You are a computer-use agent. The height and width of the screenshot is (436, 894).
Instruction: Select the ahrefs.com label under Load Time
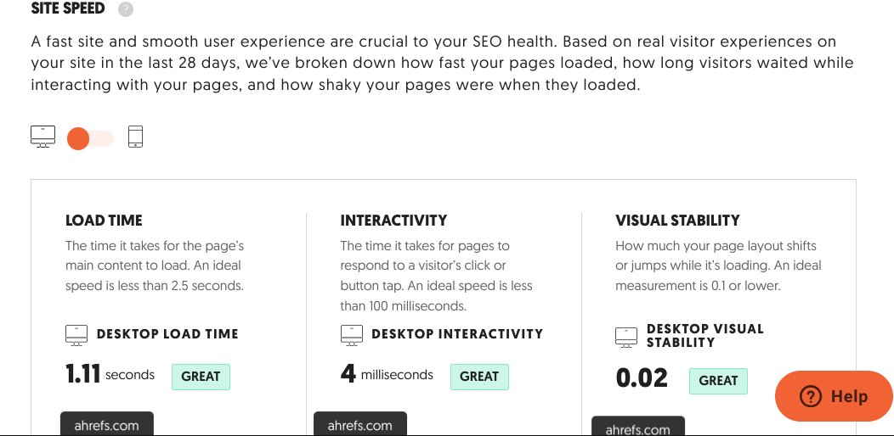pyautogui.click(x=106, y=424)
